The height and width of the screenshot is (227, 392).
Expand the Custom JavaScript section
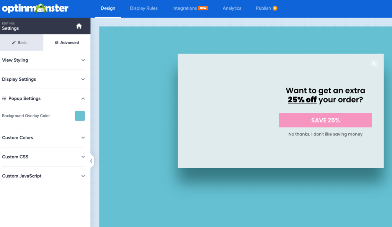tap(83, 176)
